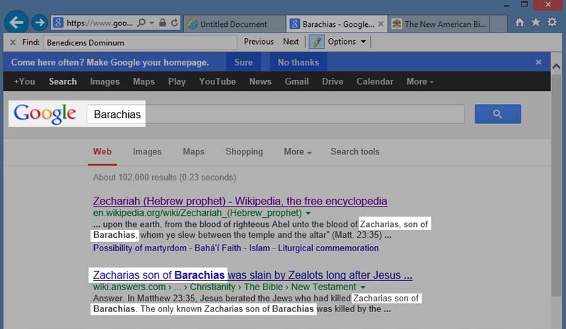
Task: Click the blue magnifier search button
Action: coord(497,114)
